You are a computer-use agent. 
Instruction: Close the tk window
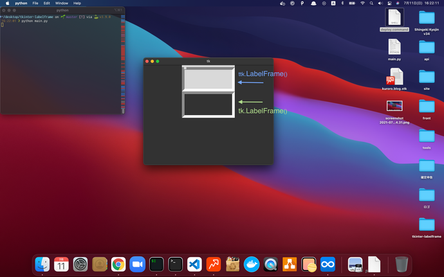[x=147, y=62]
